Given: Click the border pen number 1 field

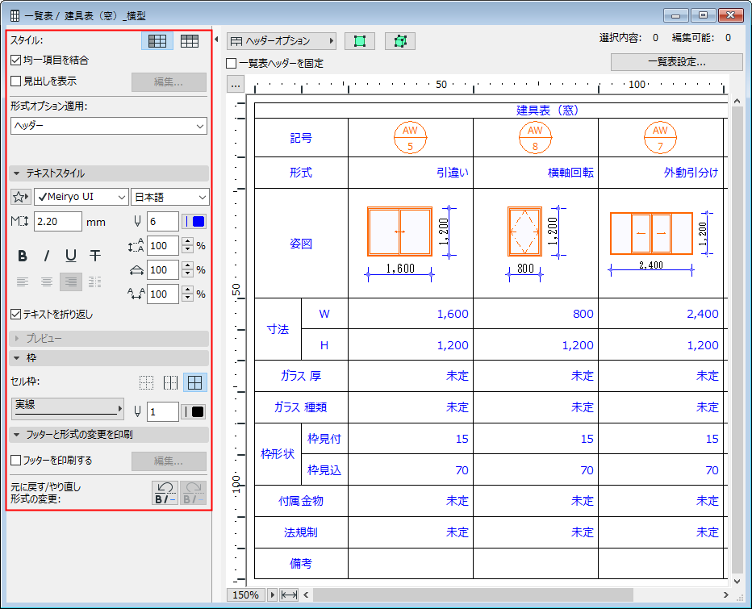Looking at the screenshot, I should [163, 412].
